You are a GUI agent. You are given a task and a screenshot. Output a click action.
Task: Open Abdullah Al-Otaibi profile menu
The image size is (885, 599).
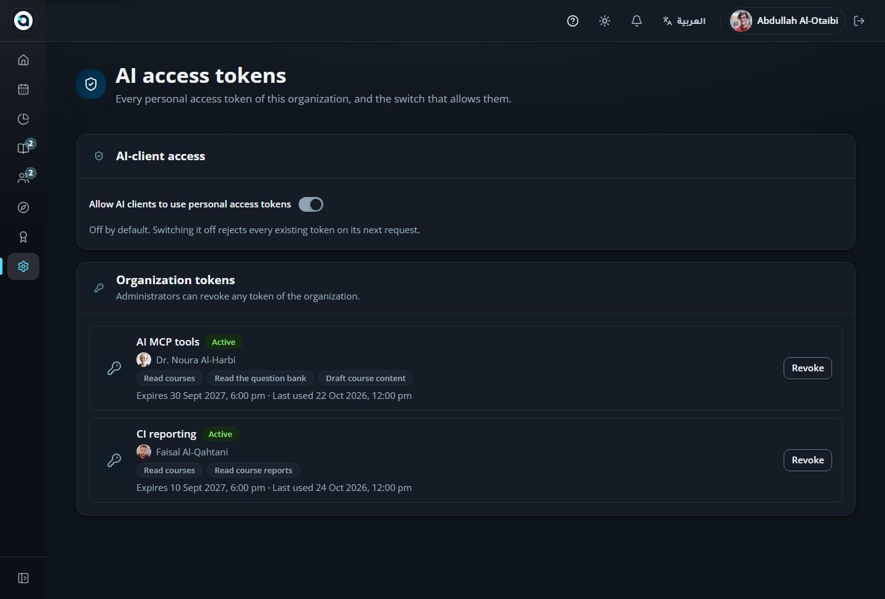785,21
